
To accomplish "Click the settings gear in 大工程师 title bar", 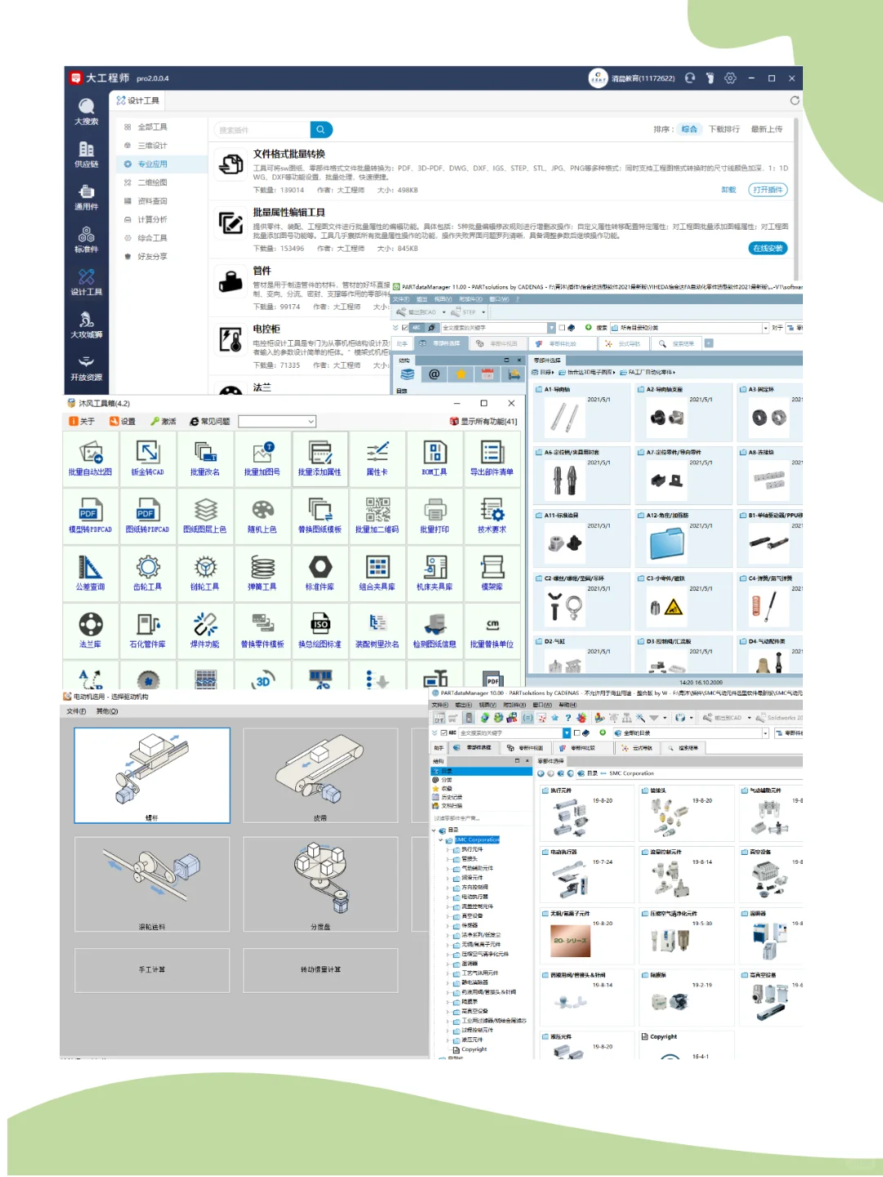I will tap(730, 78).
